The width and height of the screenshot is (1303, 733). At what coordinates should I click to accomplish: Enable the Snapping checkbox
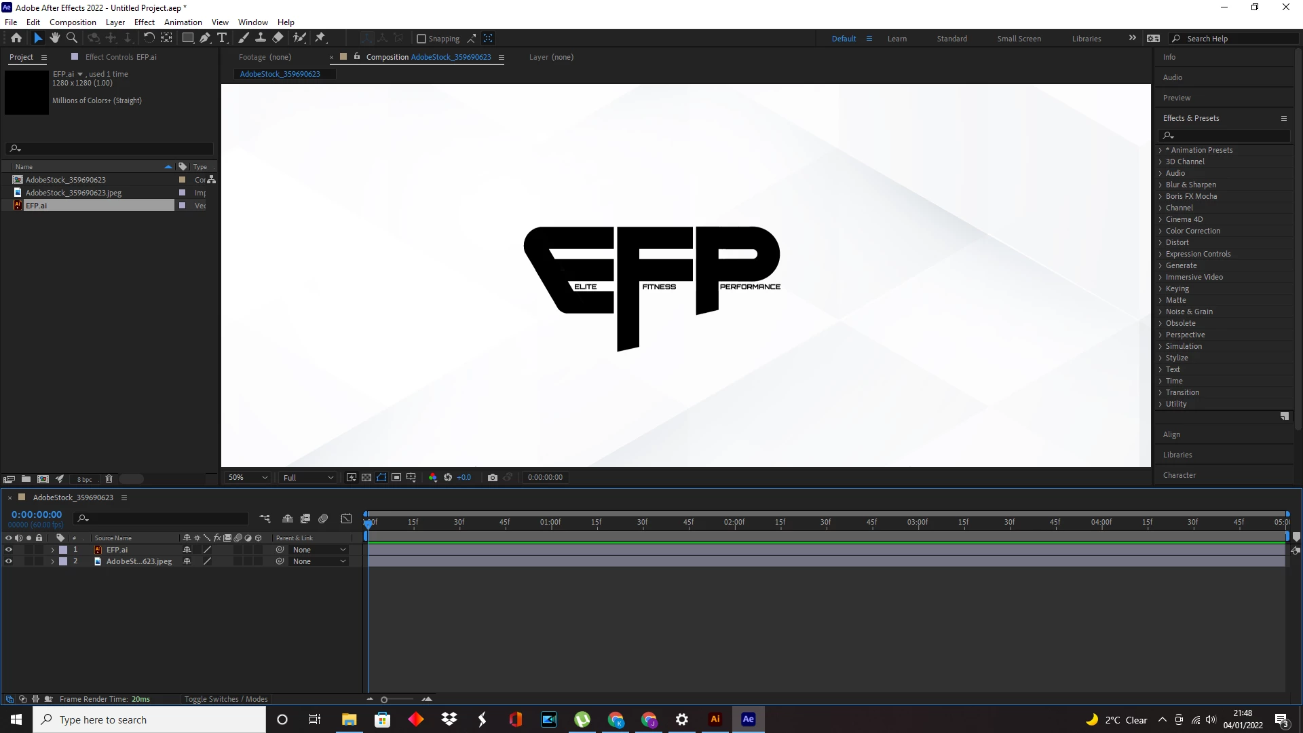coord(421,39)
